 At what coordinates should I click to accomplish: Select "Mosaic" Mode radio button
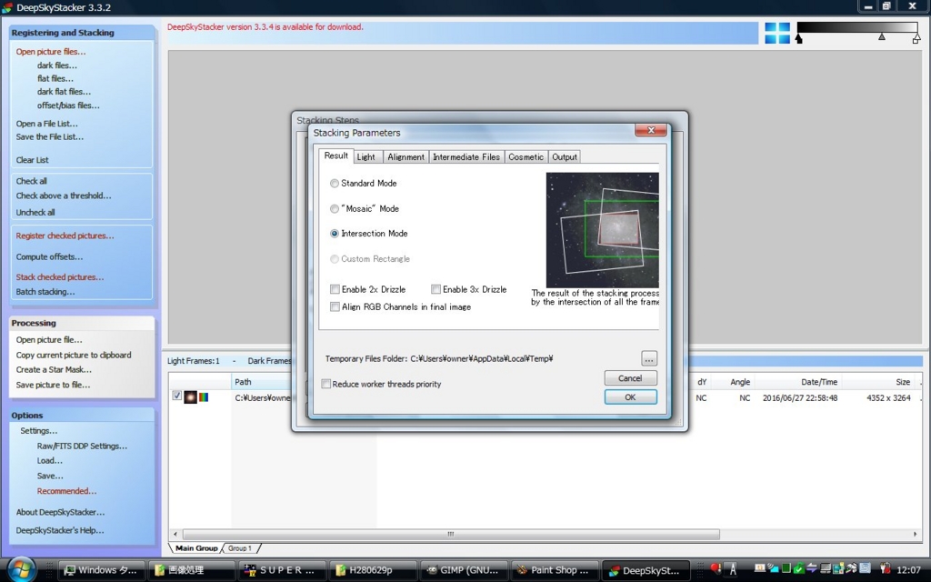(x=335, y=209)
